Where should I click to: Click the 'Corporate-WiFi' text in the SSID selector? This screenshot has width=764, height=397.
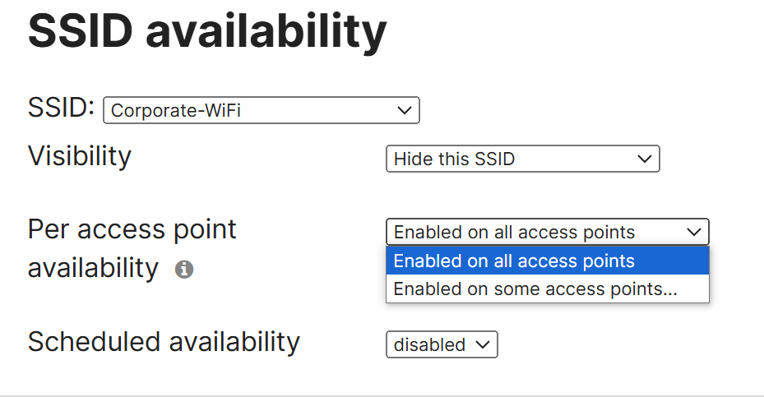(176, 111)
